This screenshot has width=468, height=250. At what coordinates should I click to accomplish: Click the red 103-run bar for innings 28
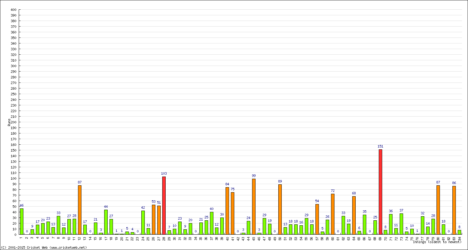pyautogui.click(x=164, y=205)
